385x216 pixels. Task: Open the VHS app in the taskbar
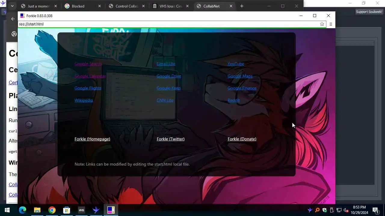pyautogui.click(x=81, y=210)
